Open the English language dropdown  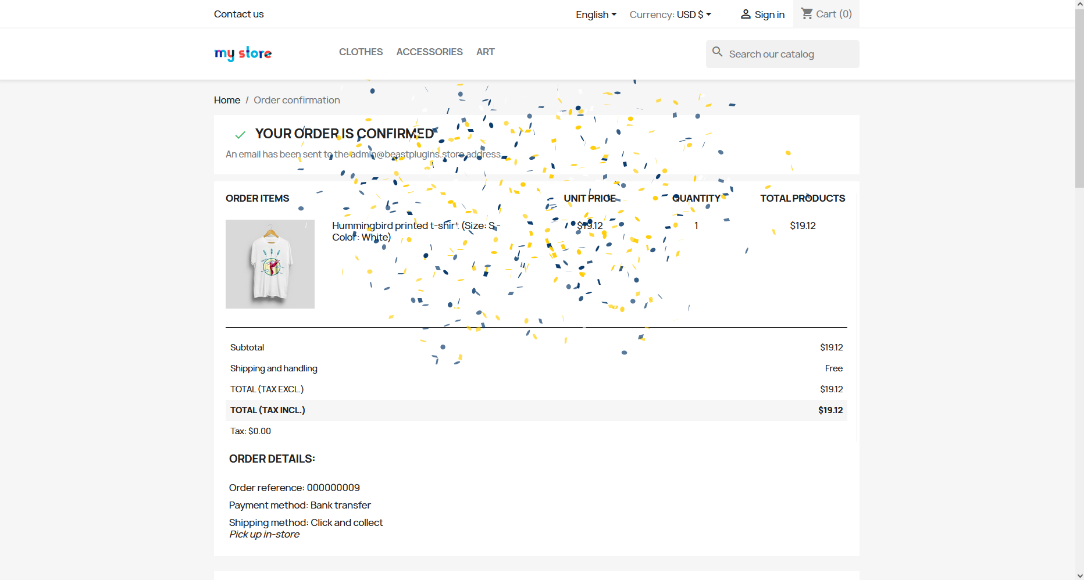[596, 15]
